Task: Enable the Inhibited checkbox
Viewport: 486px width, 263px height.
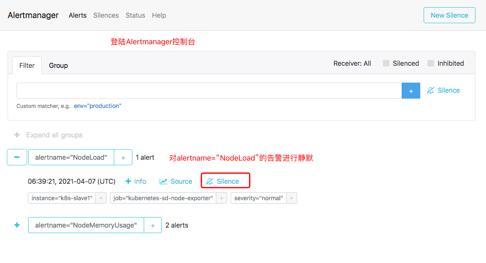Action: pos(431,63)
